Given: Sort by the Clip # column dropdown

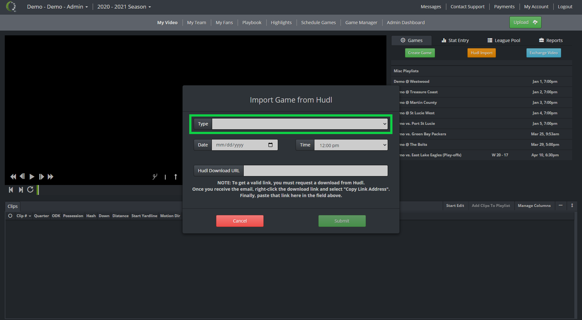Looking at the screenshot, I should pos(24,216).
